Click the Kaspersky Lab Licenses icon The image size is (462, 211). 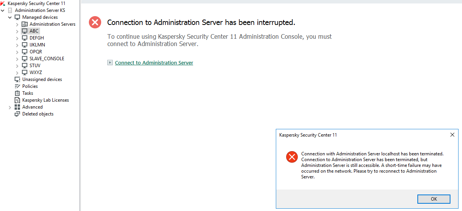(x=17, y=100)
